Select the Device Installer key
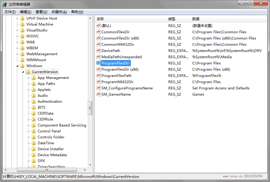Image resolution: width=270 pixels, height=182 pixels. point(50,149)
